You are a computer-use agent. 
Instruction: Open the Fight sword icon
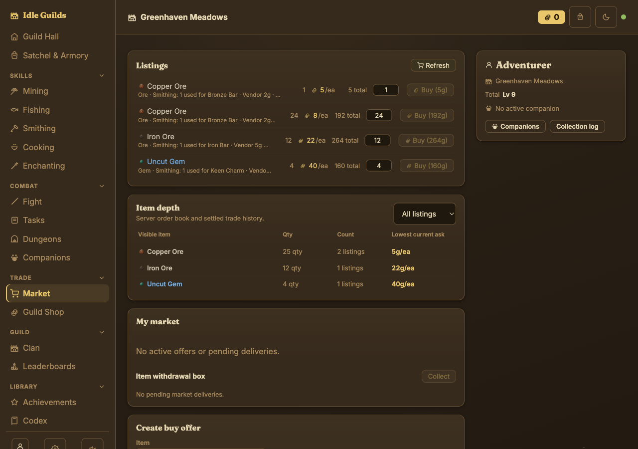(14, 202)
